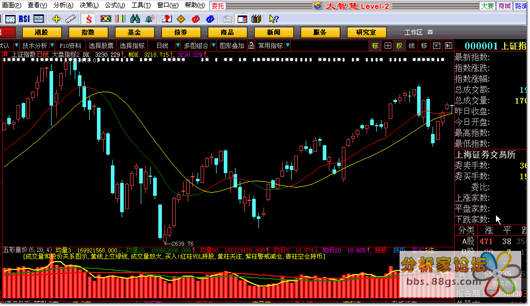Toggle the 线 line drawing button
The width and height of the screenshot is (530, 306).
412,46
